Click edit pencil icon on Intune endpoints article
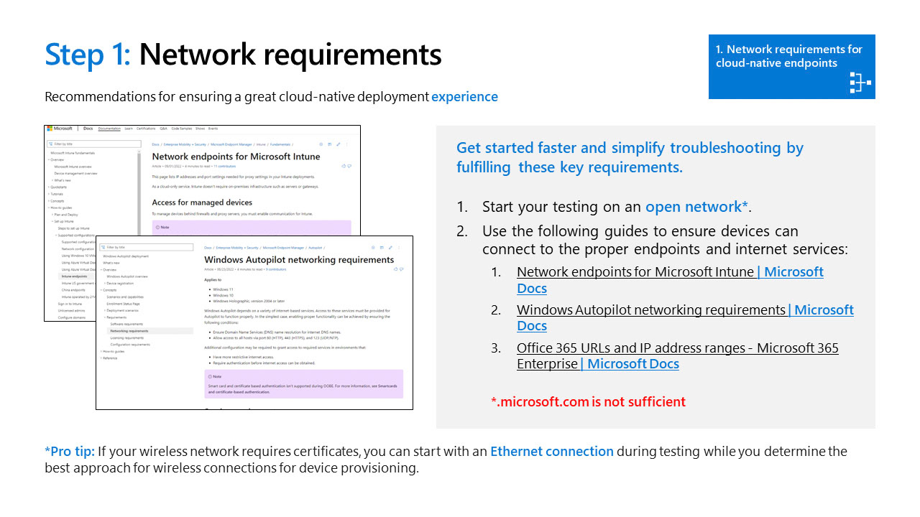Viewport: 920px width, 517px height. pyautogui.click(x=339, y=144)
